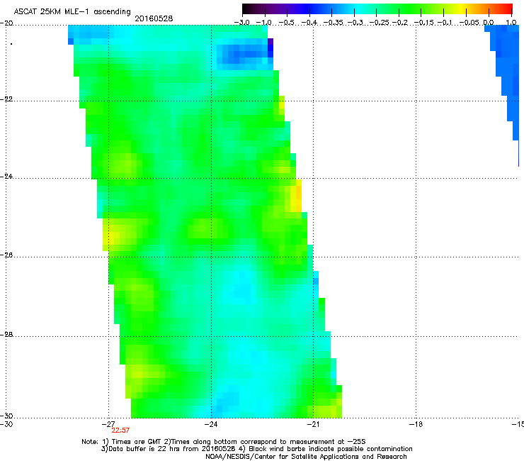524x461 pixels.
Task: Pick the red end of the color bar
Action: [x=508, y=9]
